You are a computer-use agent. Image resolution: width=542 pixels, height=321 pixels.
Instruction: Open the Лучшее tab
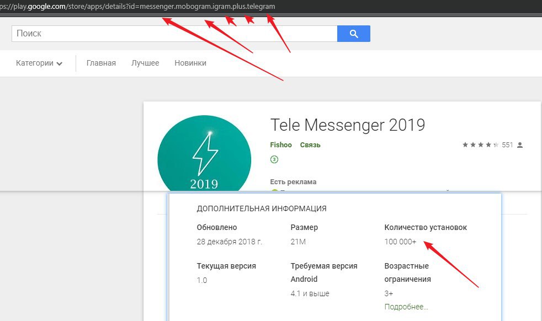pyautogui.click(x=145, y=63)
